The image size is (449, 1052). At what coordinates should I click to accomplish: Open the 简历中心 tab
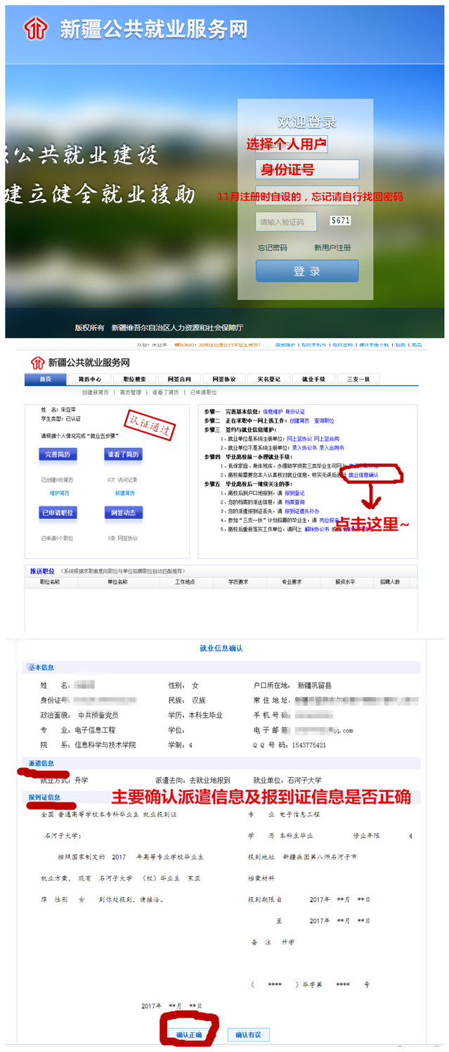90,379
